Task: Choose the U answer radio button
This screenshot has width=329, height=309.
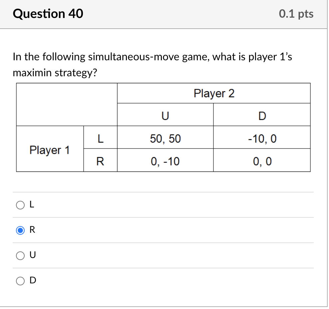Action: pyautogui.click(x=20, y=255)
